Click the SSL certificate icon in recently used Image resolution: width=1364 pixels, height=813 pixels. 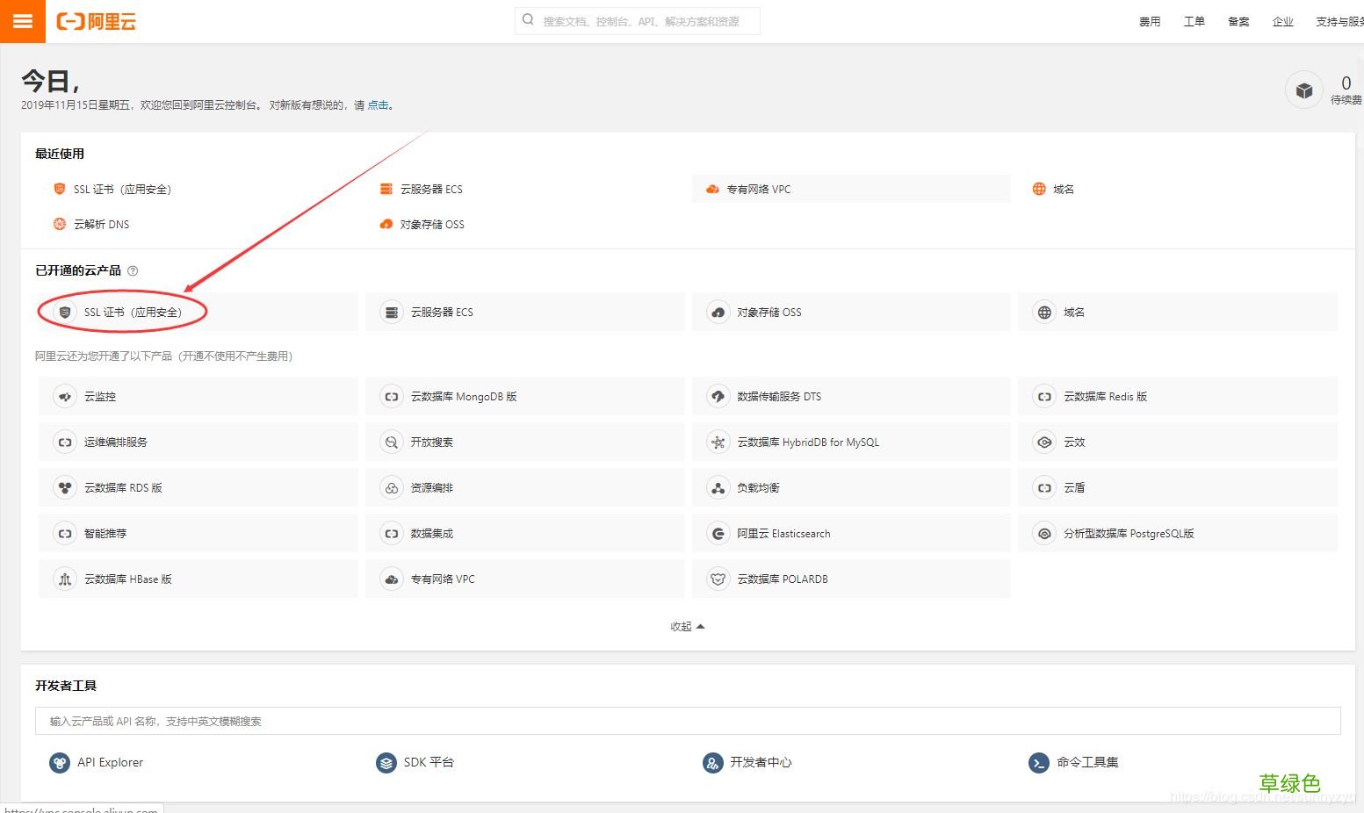pos(60,189)
